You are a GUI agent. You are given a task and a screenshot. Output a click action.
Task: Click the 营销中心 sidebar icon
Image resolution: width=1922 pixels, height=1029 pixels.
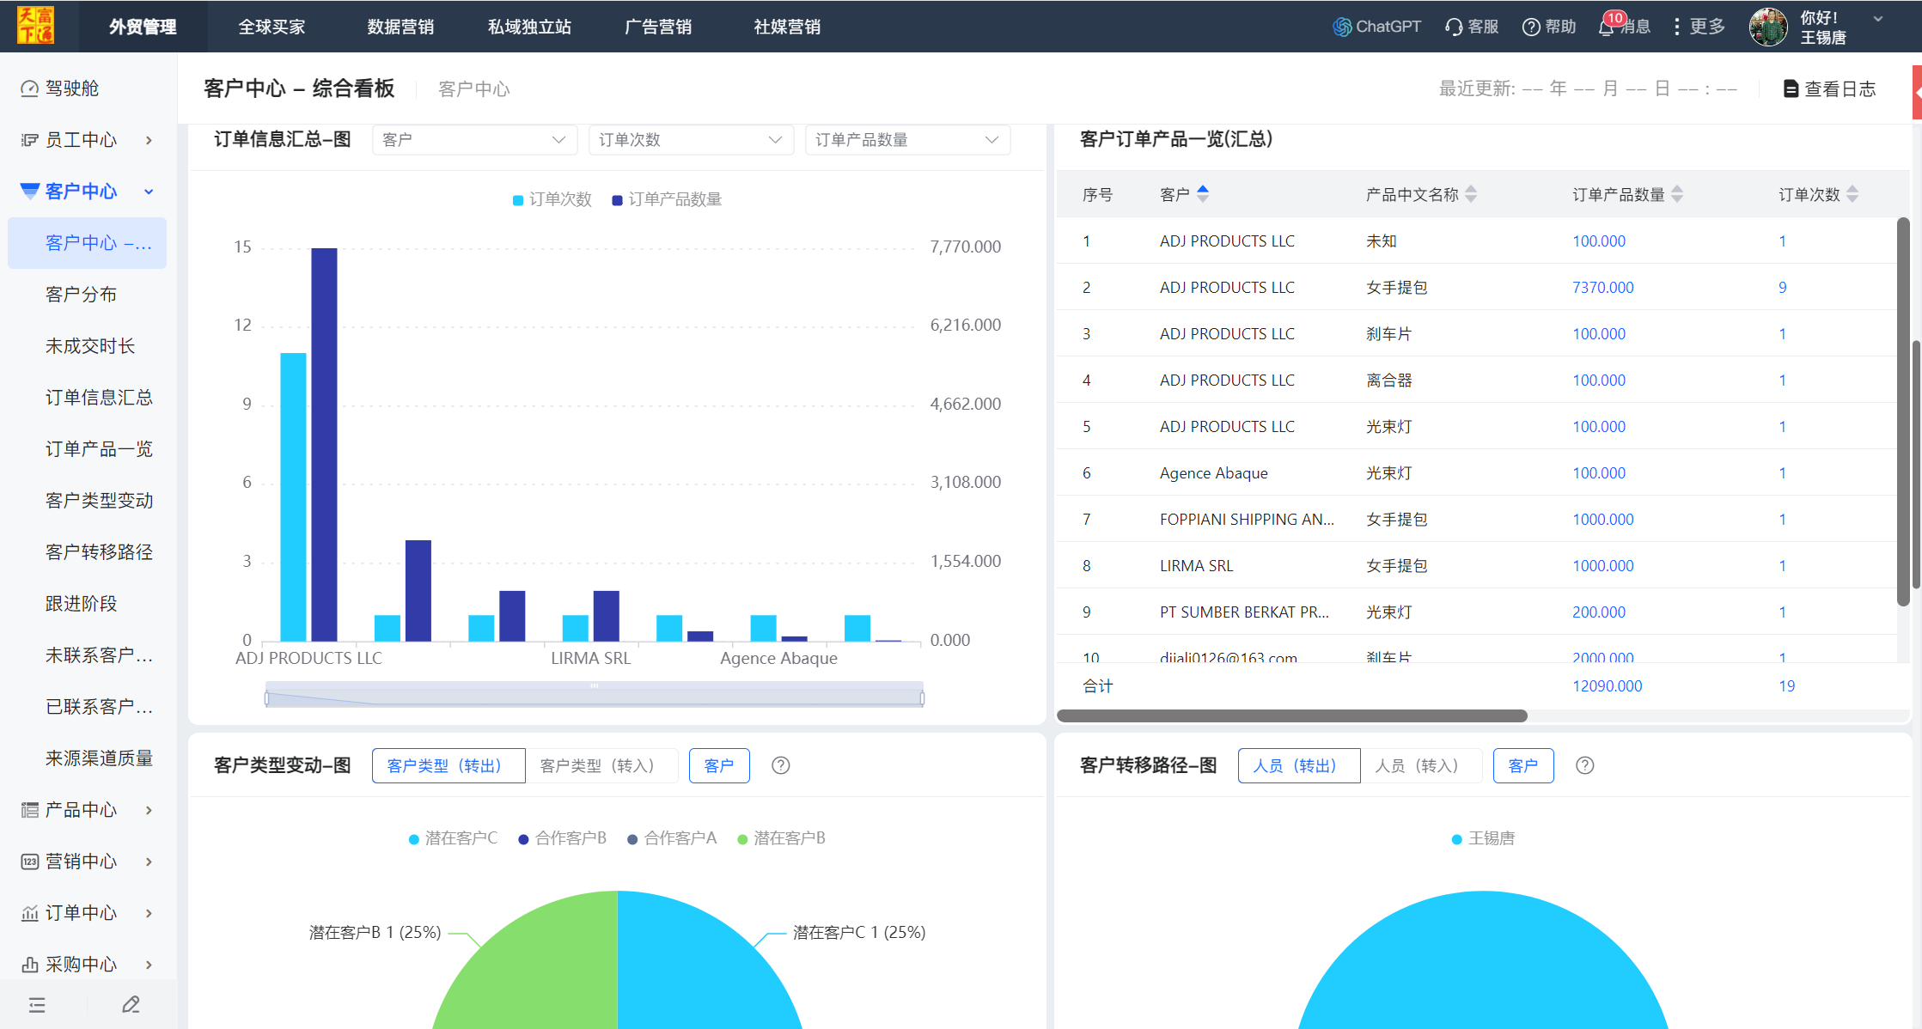coord(30,862)
